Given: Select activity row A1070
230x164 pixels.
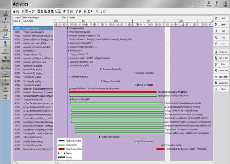Looking at the screenshot, I should 33,62.
